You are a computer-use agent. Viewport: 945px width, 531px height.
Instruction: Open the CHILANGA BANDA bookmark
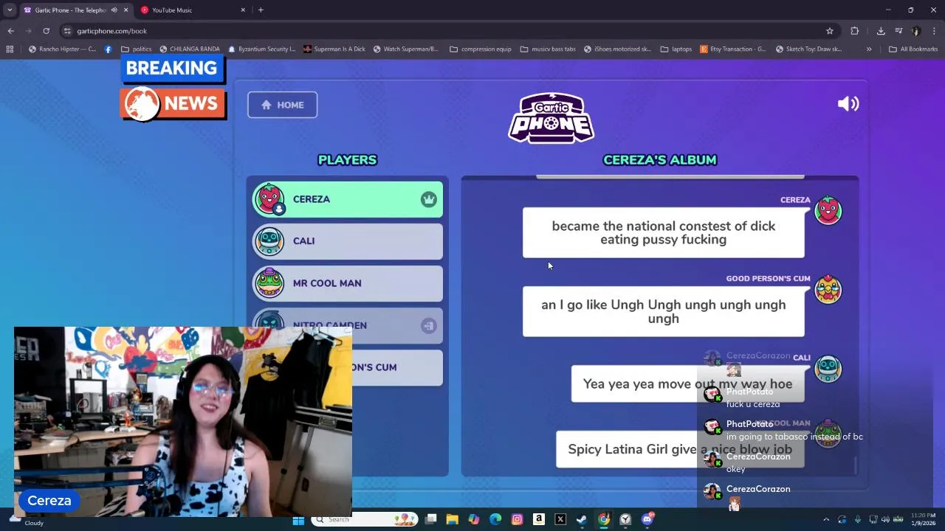coord(188,49)
